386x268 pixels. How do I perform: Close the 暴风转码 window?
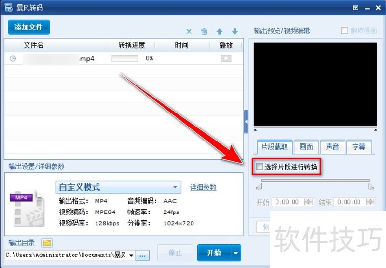(378, 8)
